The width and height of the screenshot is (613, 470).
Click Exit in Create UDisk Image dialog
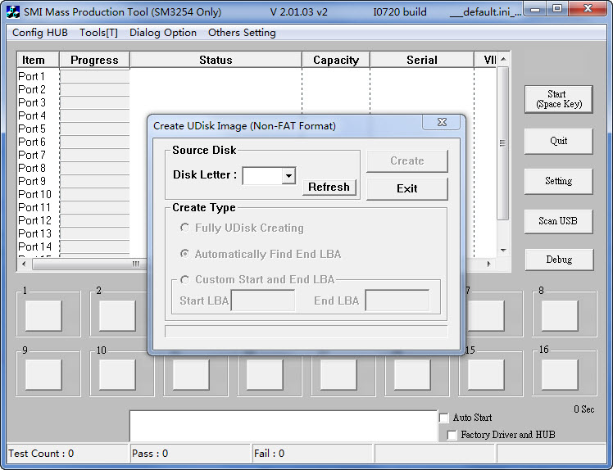click(407, 188)
